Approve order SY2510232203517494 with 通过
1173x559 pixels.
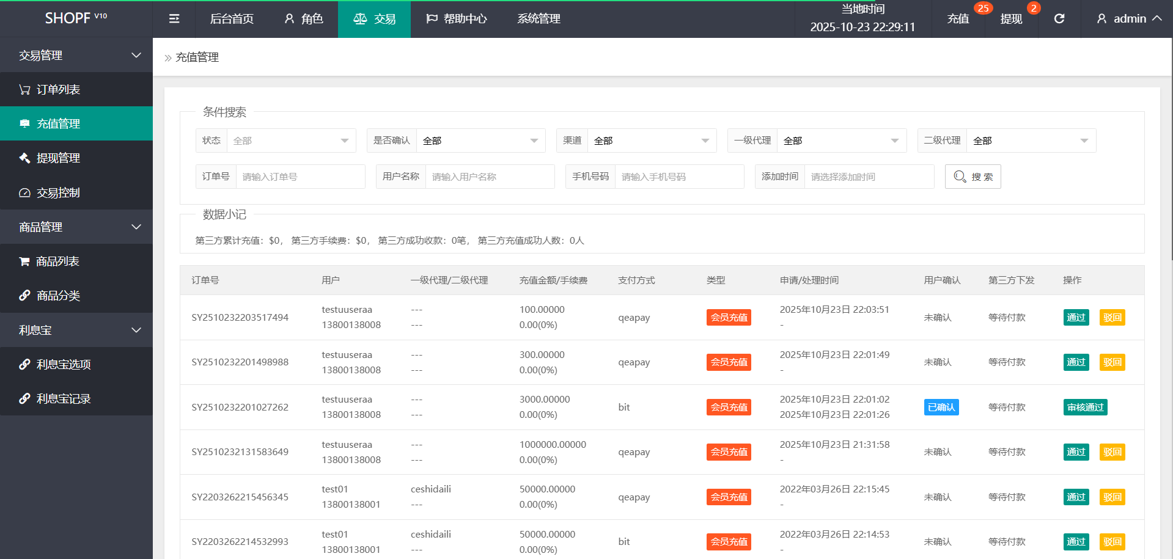1076,318
